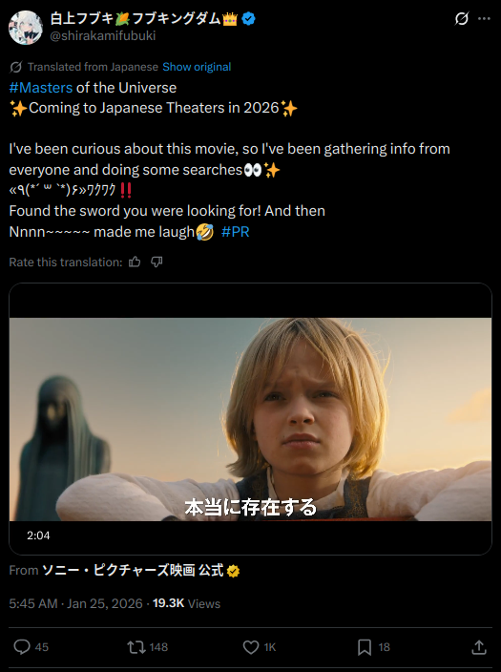Open the share tweet icon
Viewport: 501px width, 672px height.
[479, 647]
